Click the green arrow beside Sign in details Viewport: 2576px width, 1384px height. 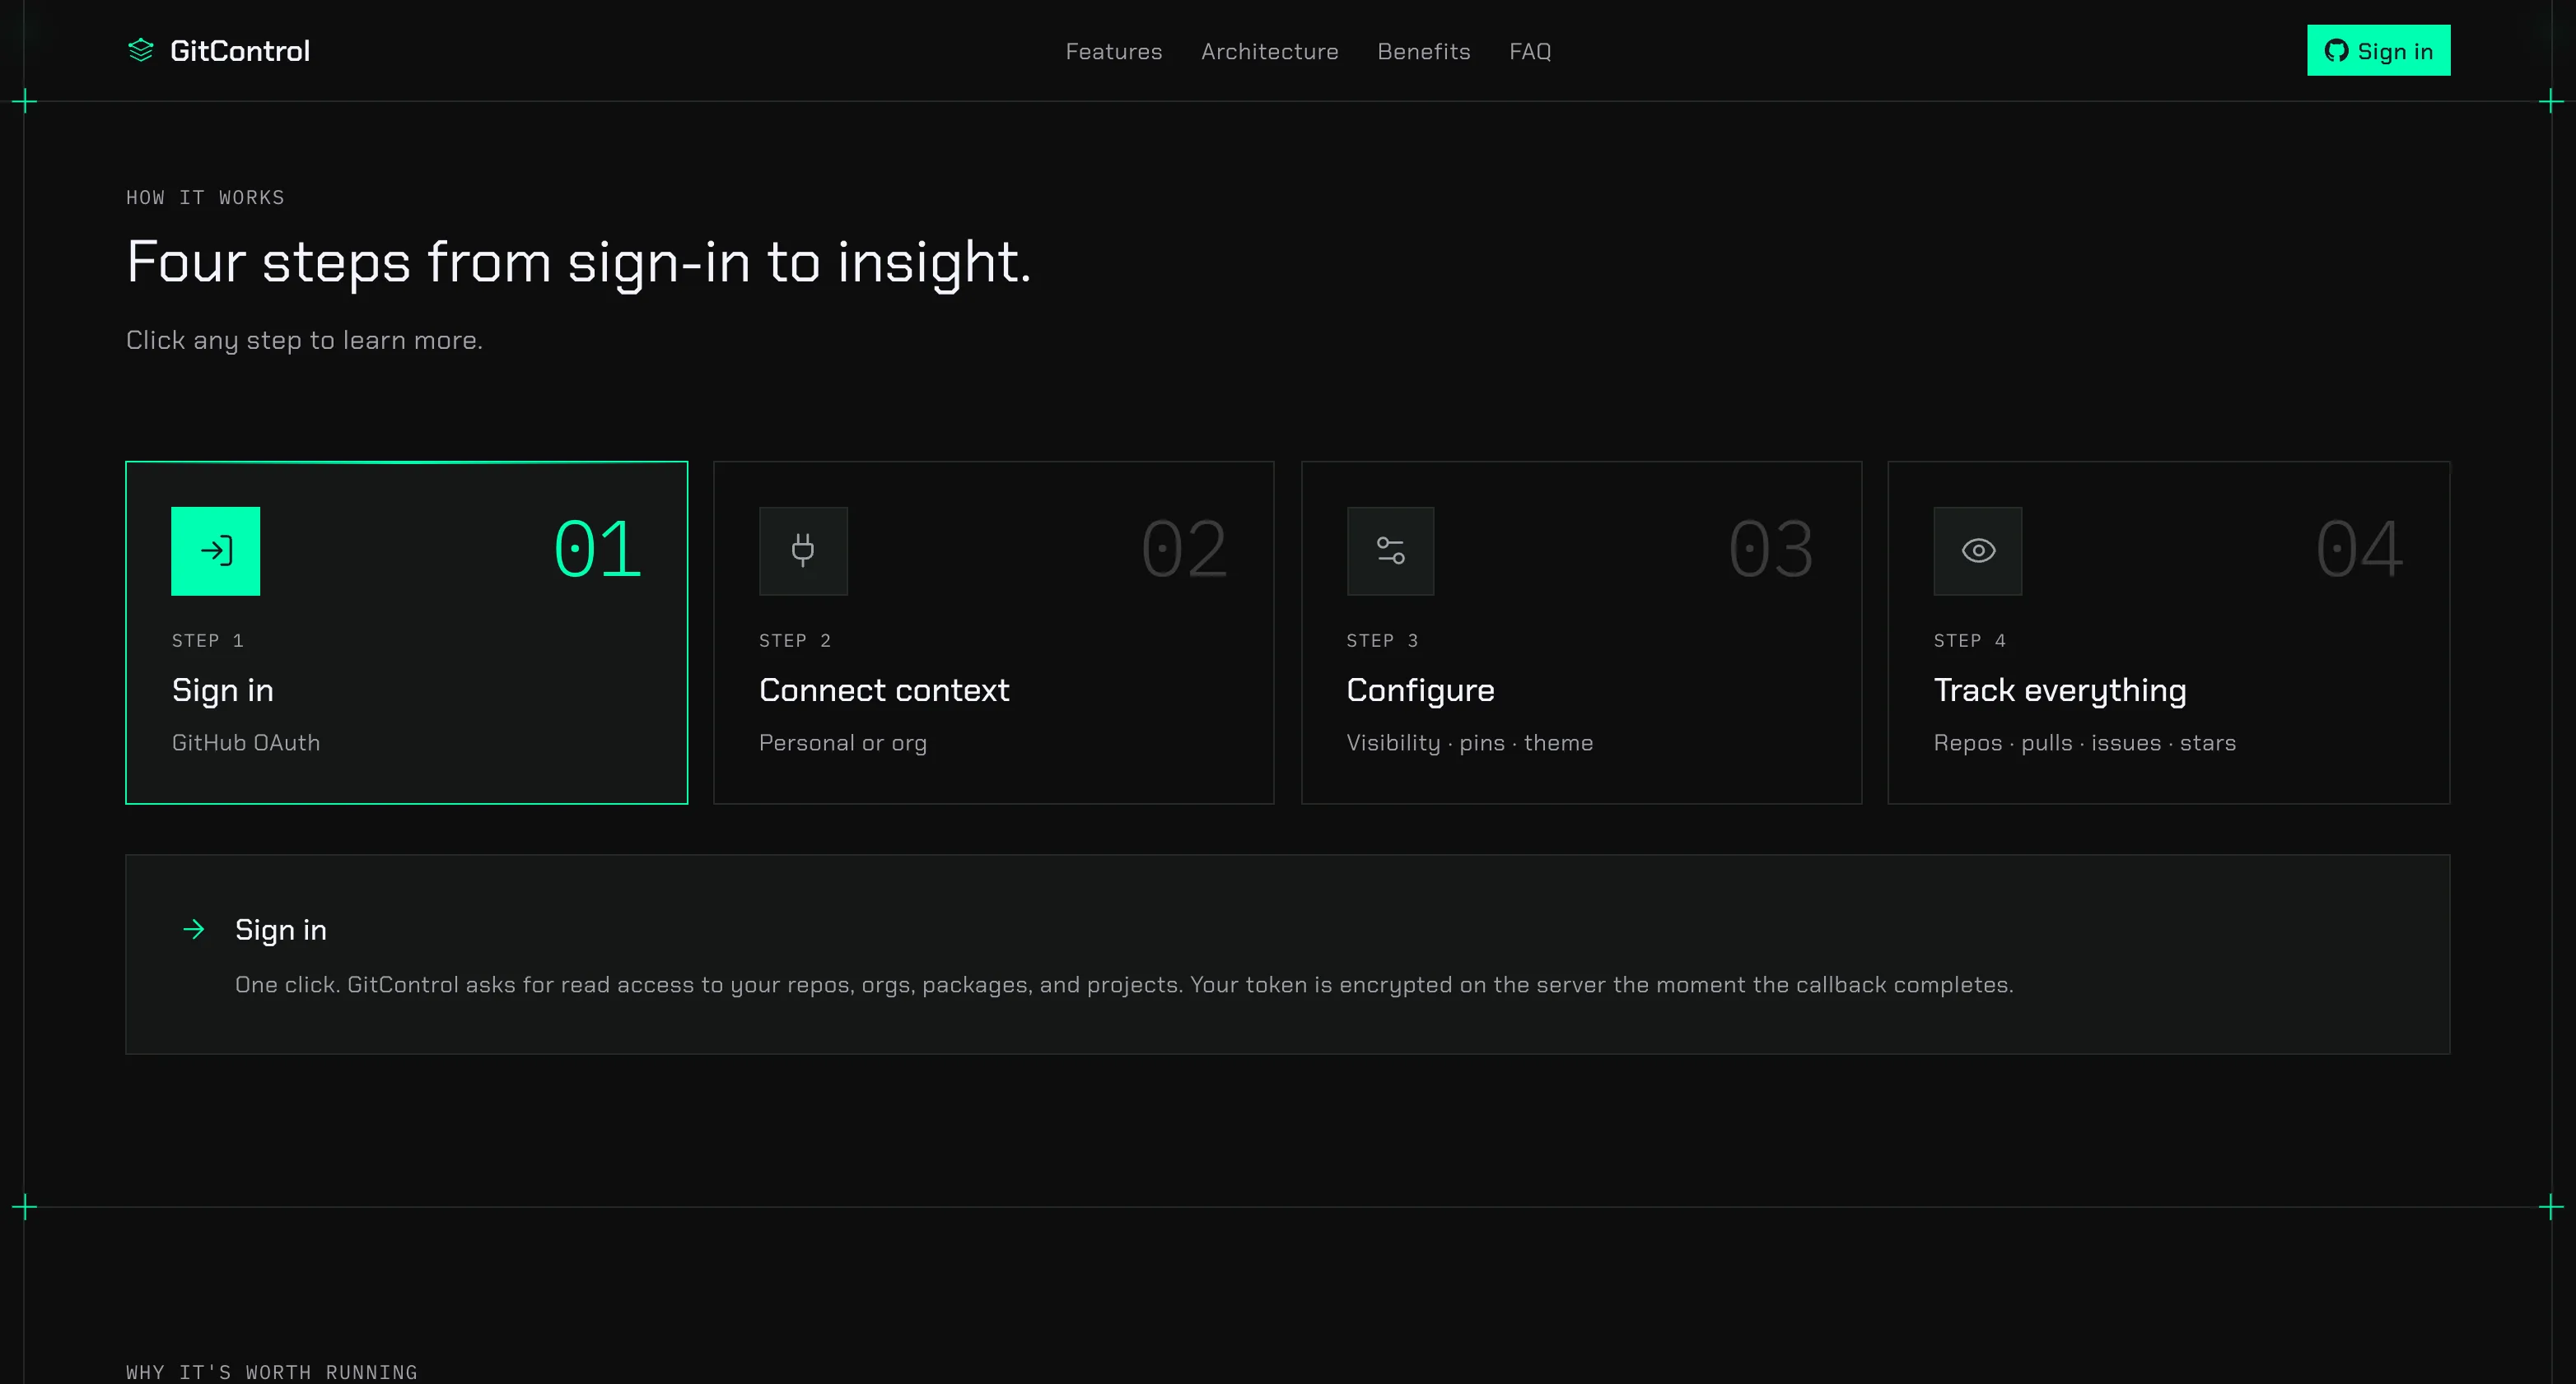pyautogui.click(x=194, y=929)
